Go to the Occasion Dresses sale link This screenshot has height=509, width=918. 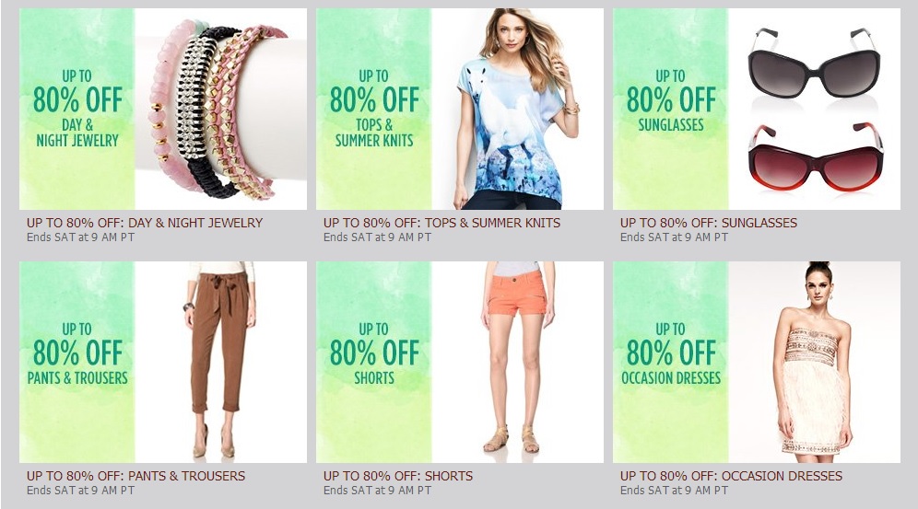click(x=731, y=476)
